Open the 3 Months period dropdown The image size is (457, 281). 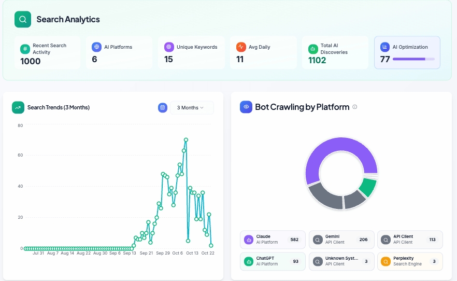pyautogui.click(x=191, y=108)
